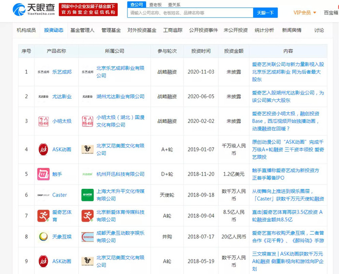339x274 pixels.
Task: Click 小明太极(湖北)国漫 company seal logo
Action: pos(88,121)
